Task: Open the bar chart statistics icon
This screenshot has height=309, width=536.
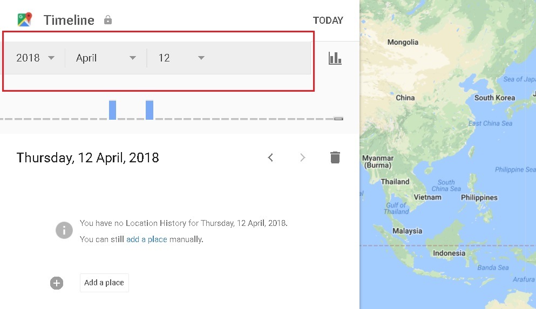Action: tap(335, 58)
